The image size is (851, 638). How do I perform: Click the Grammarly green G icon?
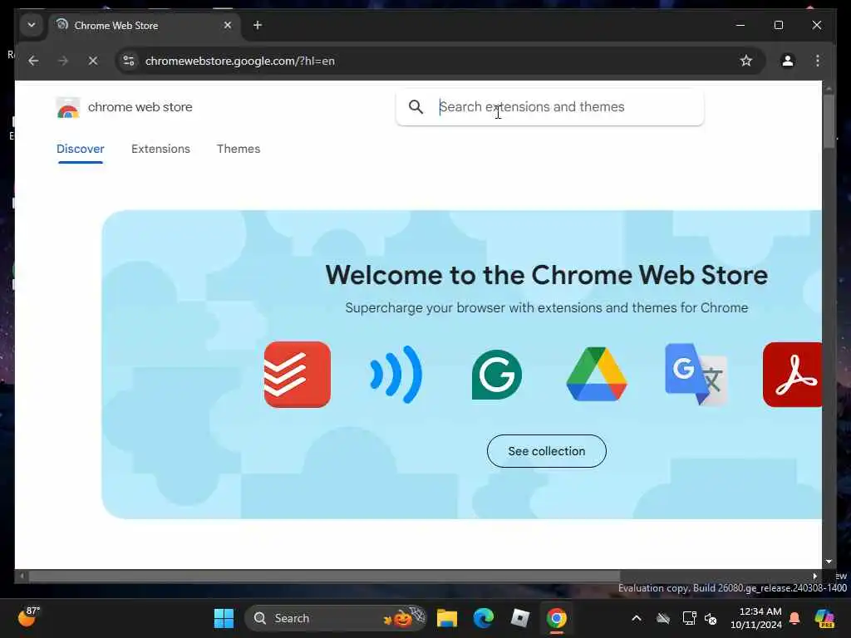click(497, 375)
